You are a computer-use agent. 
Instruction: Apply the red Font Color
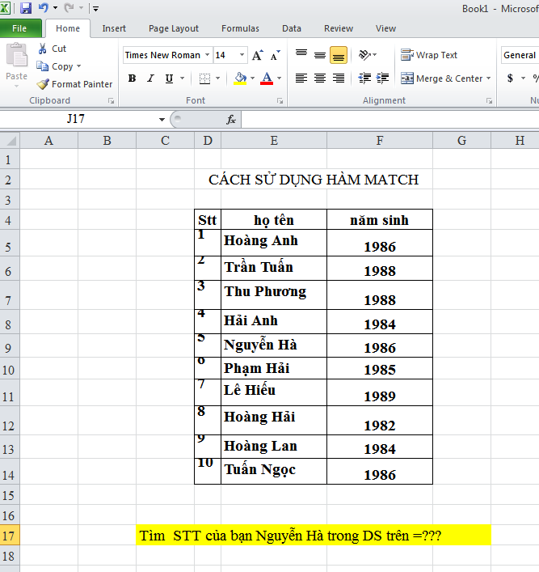[267, 78]
